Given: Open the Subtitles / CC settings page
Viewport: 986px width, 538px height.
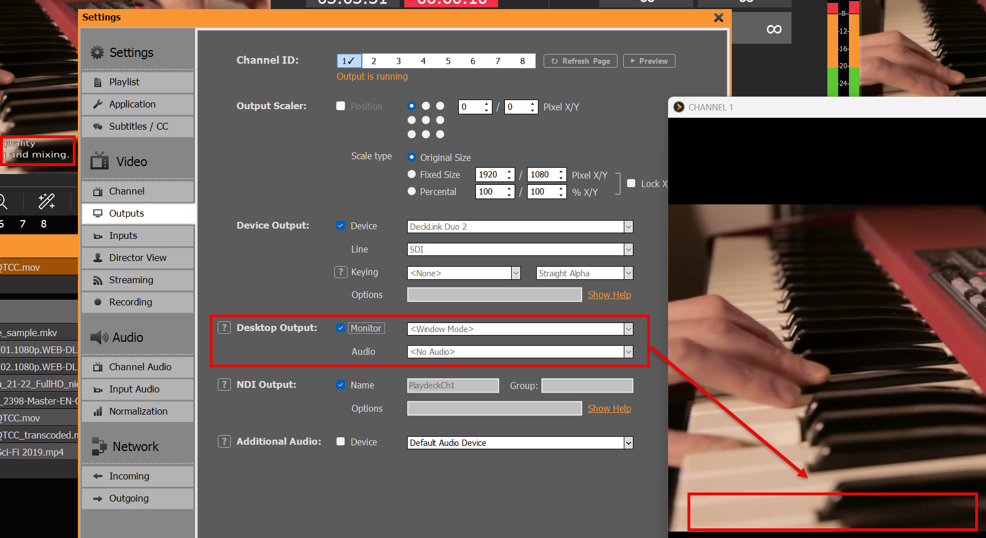Looking at the screenshot, I should 138,126.
